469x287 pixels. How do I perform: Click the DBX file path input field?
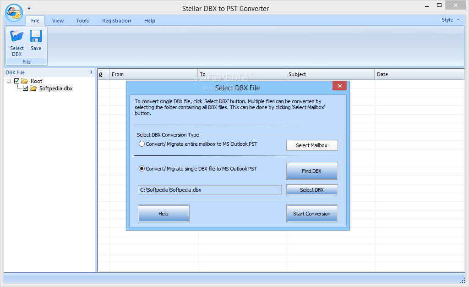pyautogui.click(x=210, y=190)
